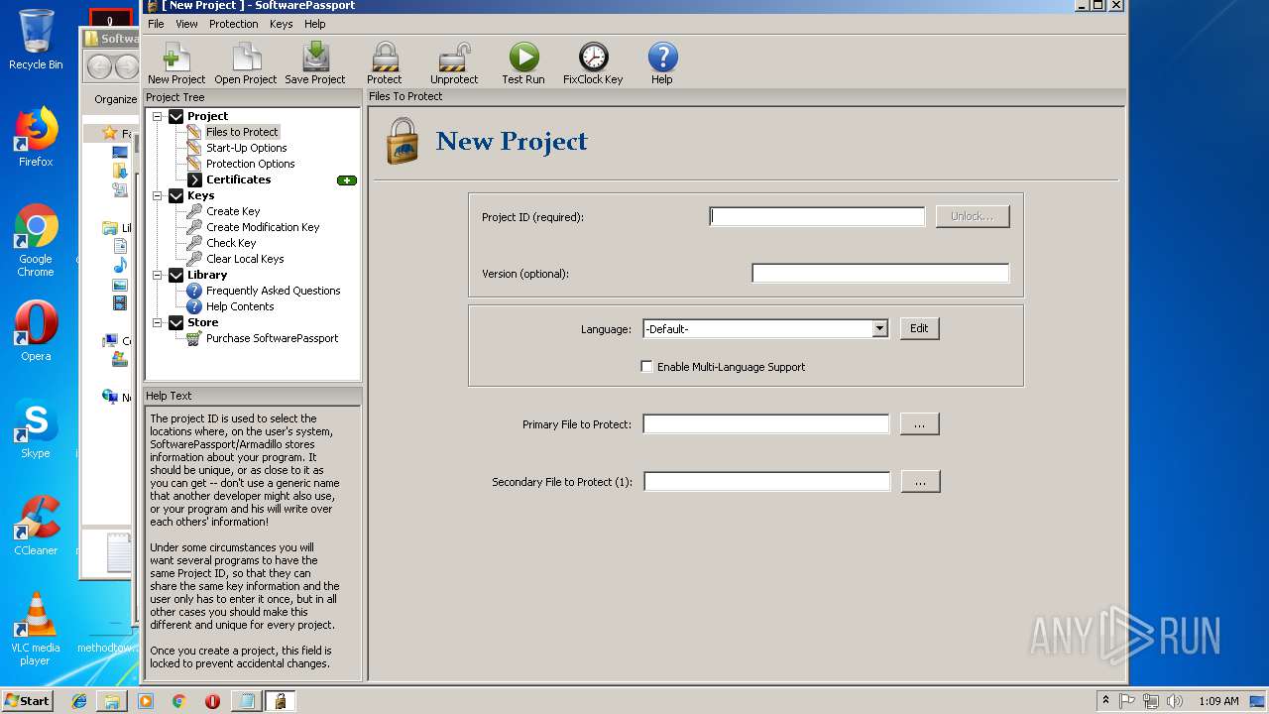Open Windows Media Player taskbar icon
1269x714 pixels.
pos(146,701)
